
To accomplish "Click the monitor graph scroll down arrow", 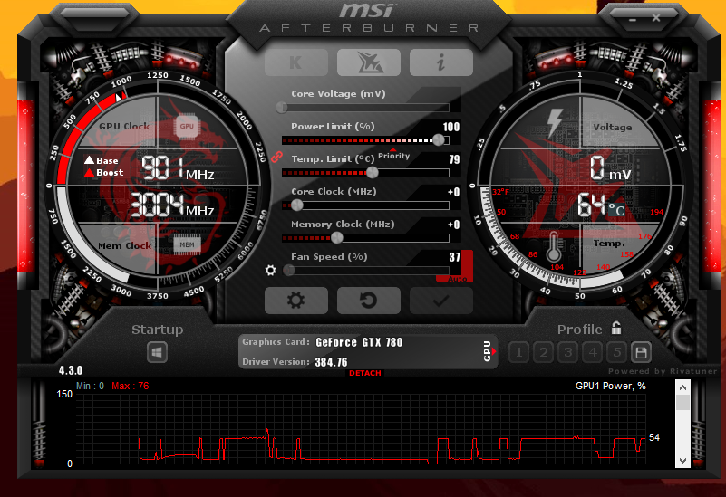I will (x=682, y=460).
